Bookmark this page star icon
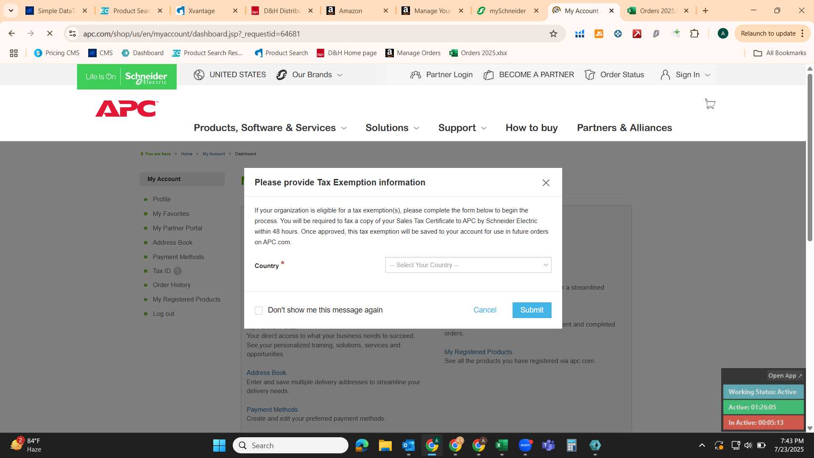 click(553, 34)
